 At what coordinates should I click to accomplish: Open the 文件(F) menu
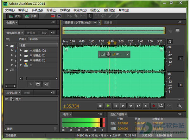(x=10, y=10)
